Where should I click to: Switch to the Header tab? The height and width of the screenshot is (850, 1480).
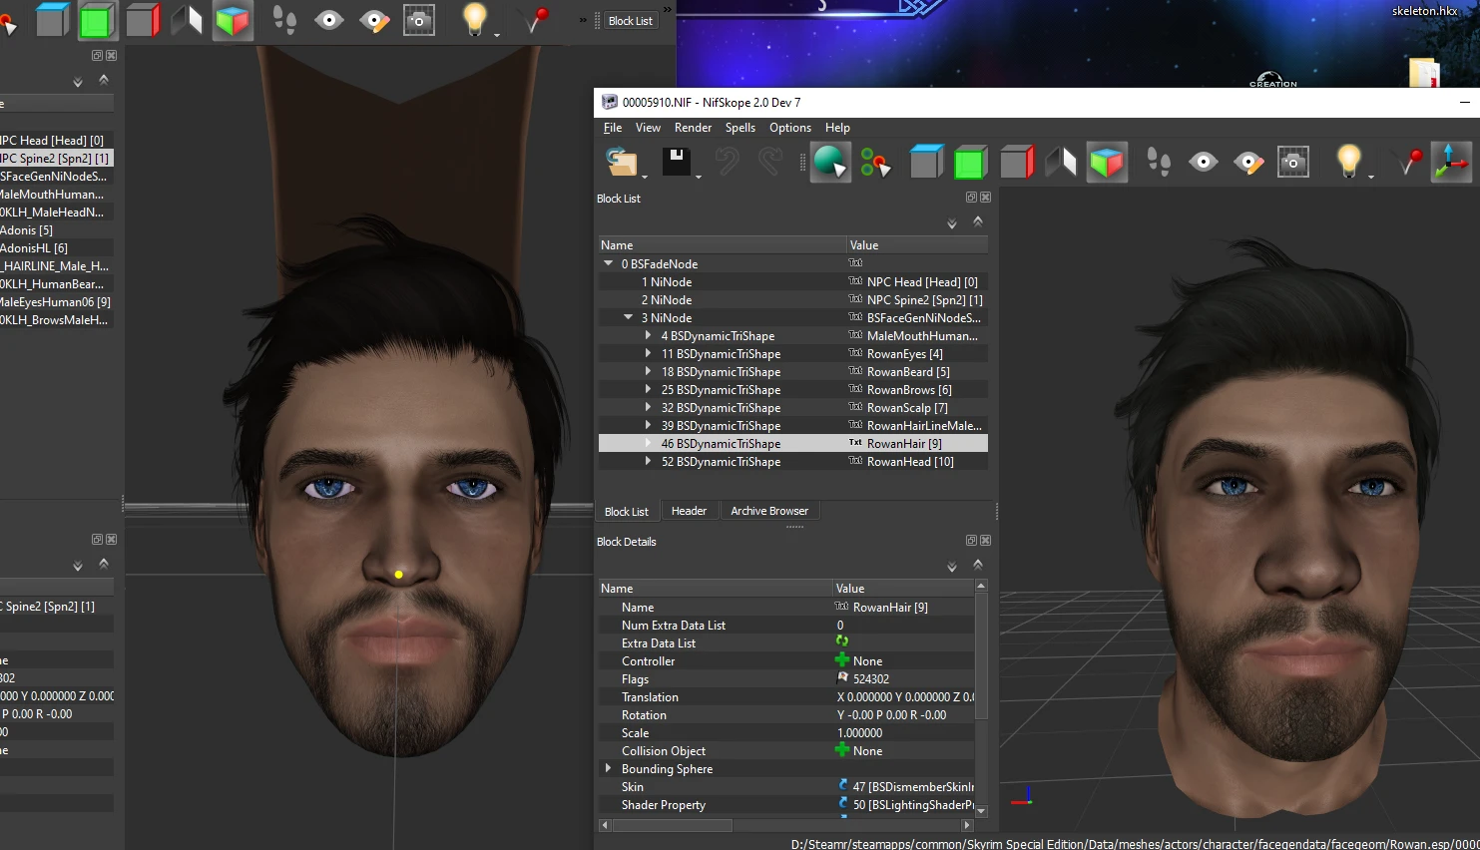(x=689, y=511)
